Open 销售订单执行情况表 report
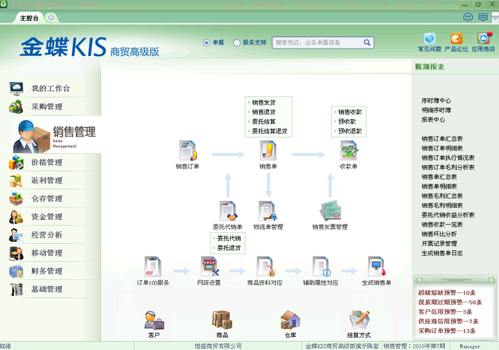Screen dimensions: 499x350 click(x=448, y=158)
